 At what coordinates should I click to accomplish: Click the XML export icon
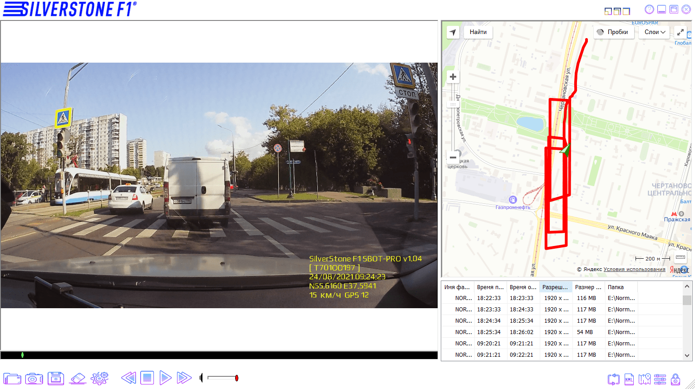point(629,379)
